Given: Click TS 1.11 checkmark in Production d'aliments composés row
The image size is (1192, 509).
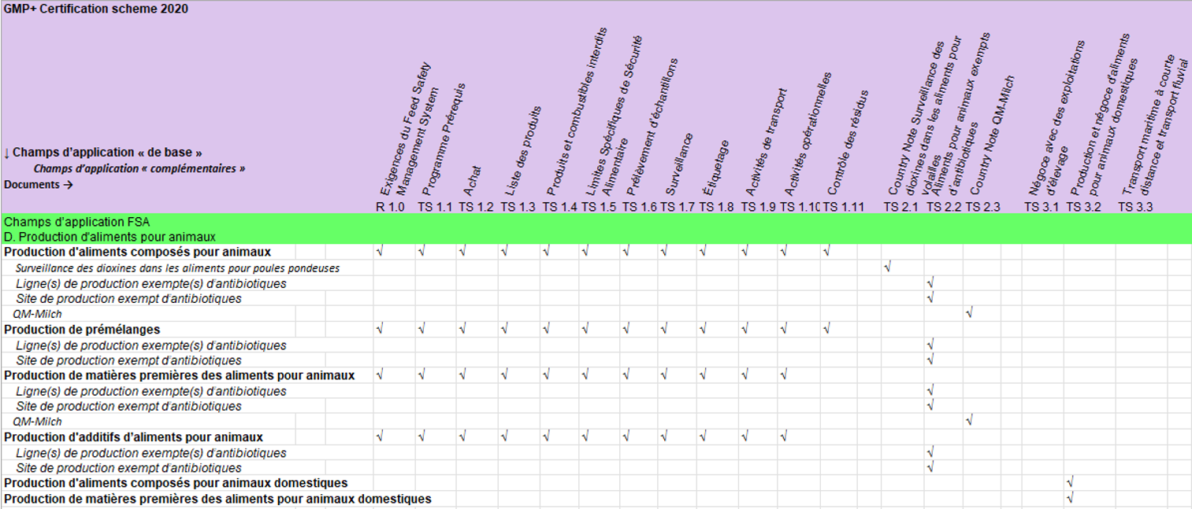Looking at the screenshot, I should coord(826,252).
